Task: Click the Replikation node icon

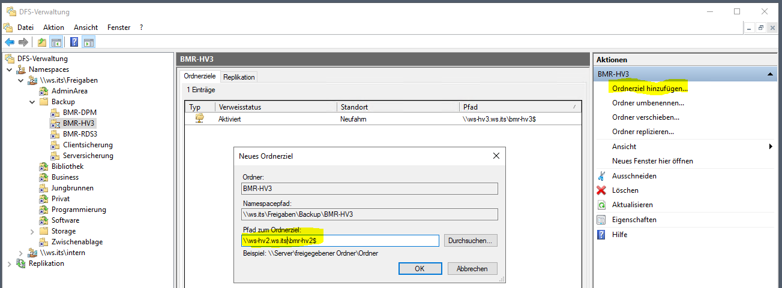Action: (21, 263)
